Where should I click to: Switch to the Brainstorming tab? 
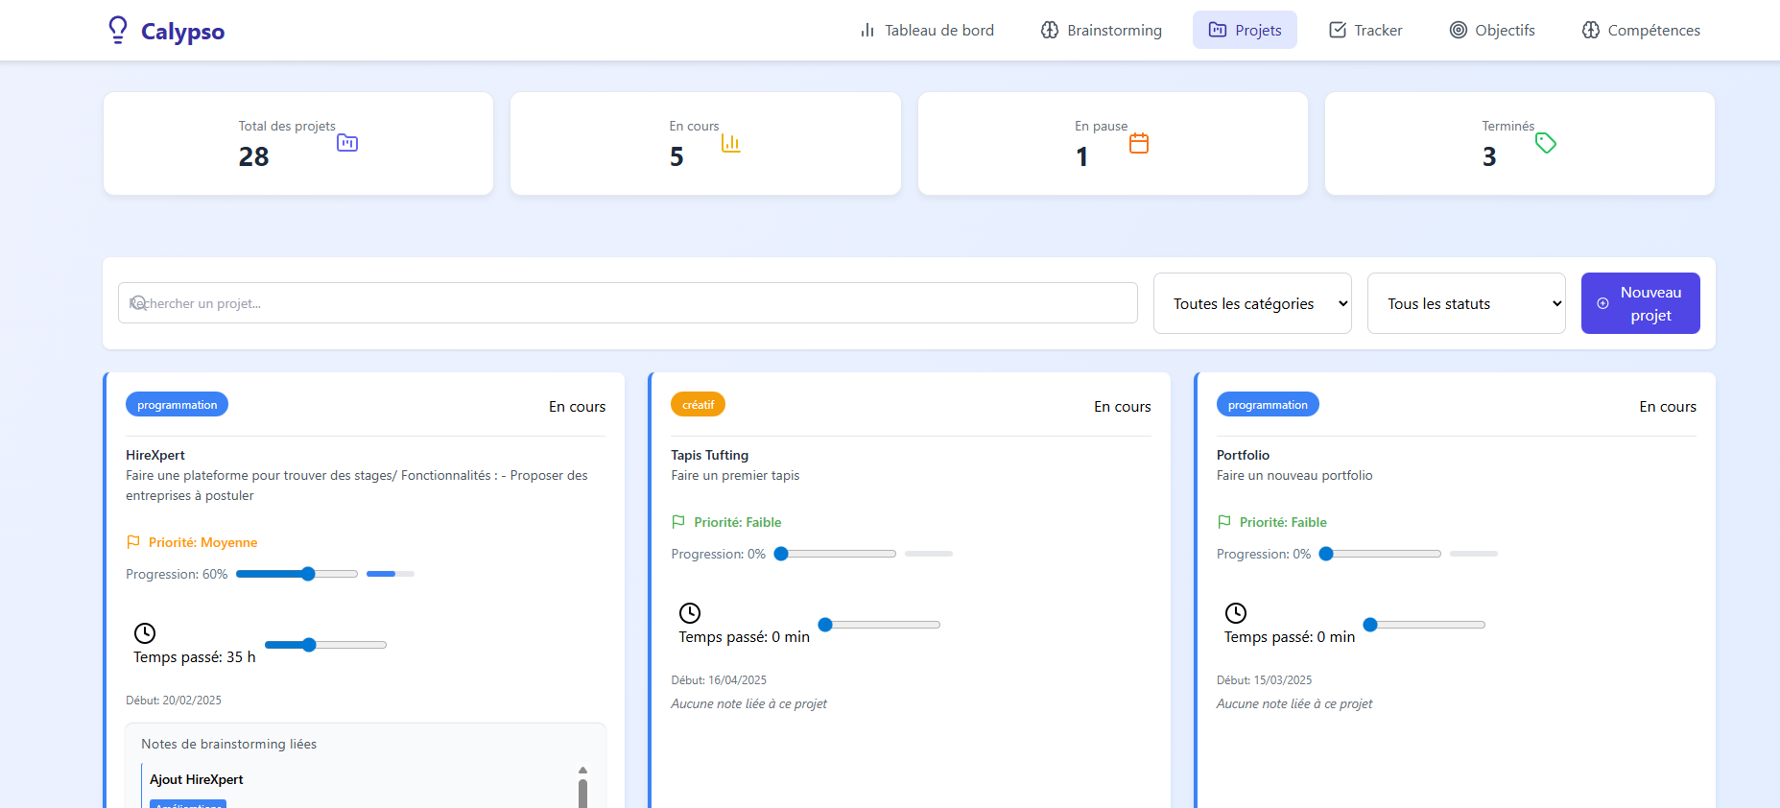tap(1101, 31)
